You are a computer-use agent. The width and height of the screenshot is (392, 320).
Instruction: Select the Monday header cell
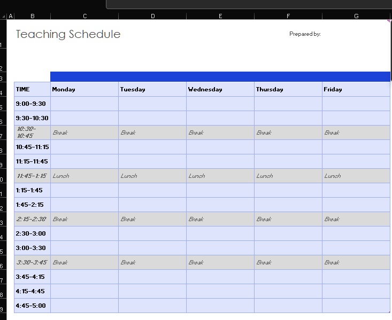coord(84,89)
